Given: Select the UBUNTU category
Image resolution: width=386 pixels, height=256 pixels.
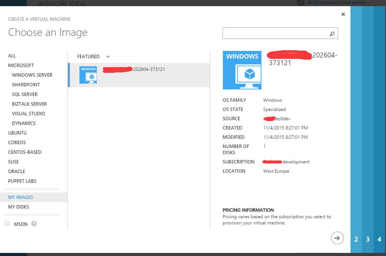Looking at the screenshot, I should tap(17, 133).
